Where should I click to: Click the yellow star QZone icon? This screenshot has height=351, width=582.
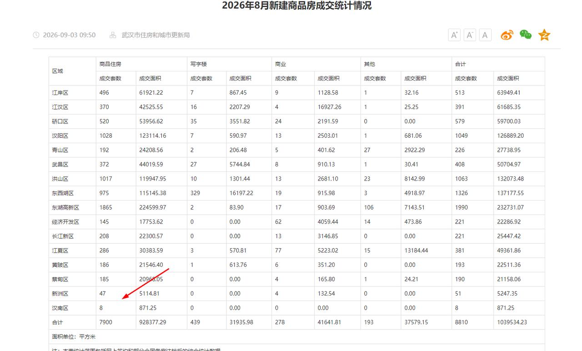pyautogui.click(x=544, y=35)
